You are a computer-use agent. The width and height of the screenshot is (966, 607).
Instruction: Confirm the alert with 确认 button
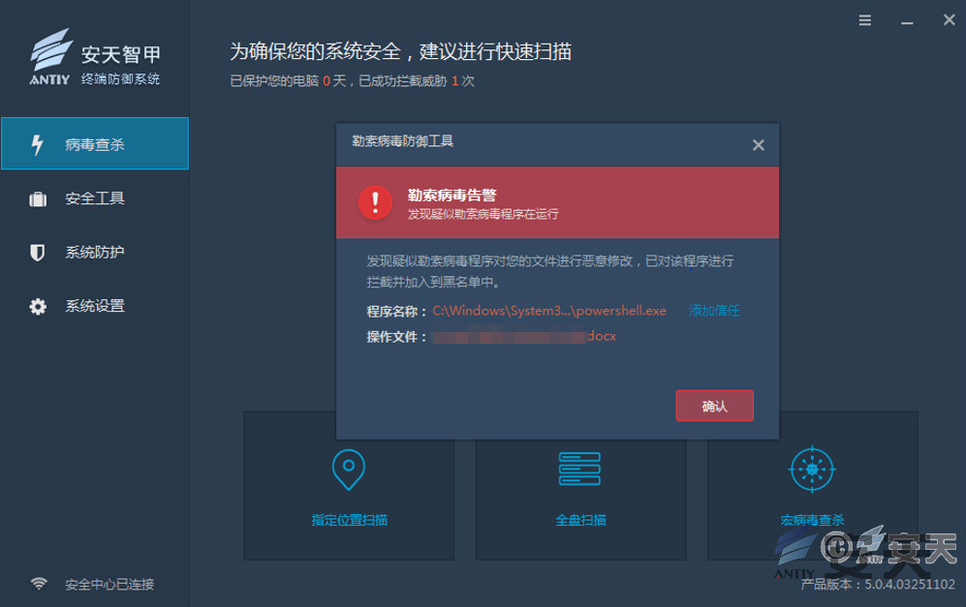tap(715, 406)
